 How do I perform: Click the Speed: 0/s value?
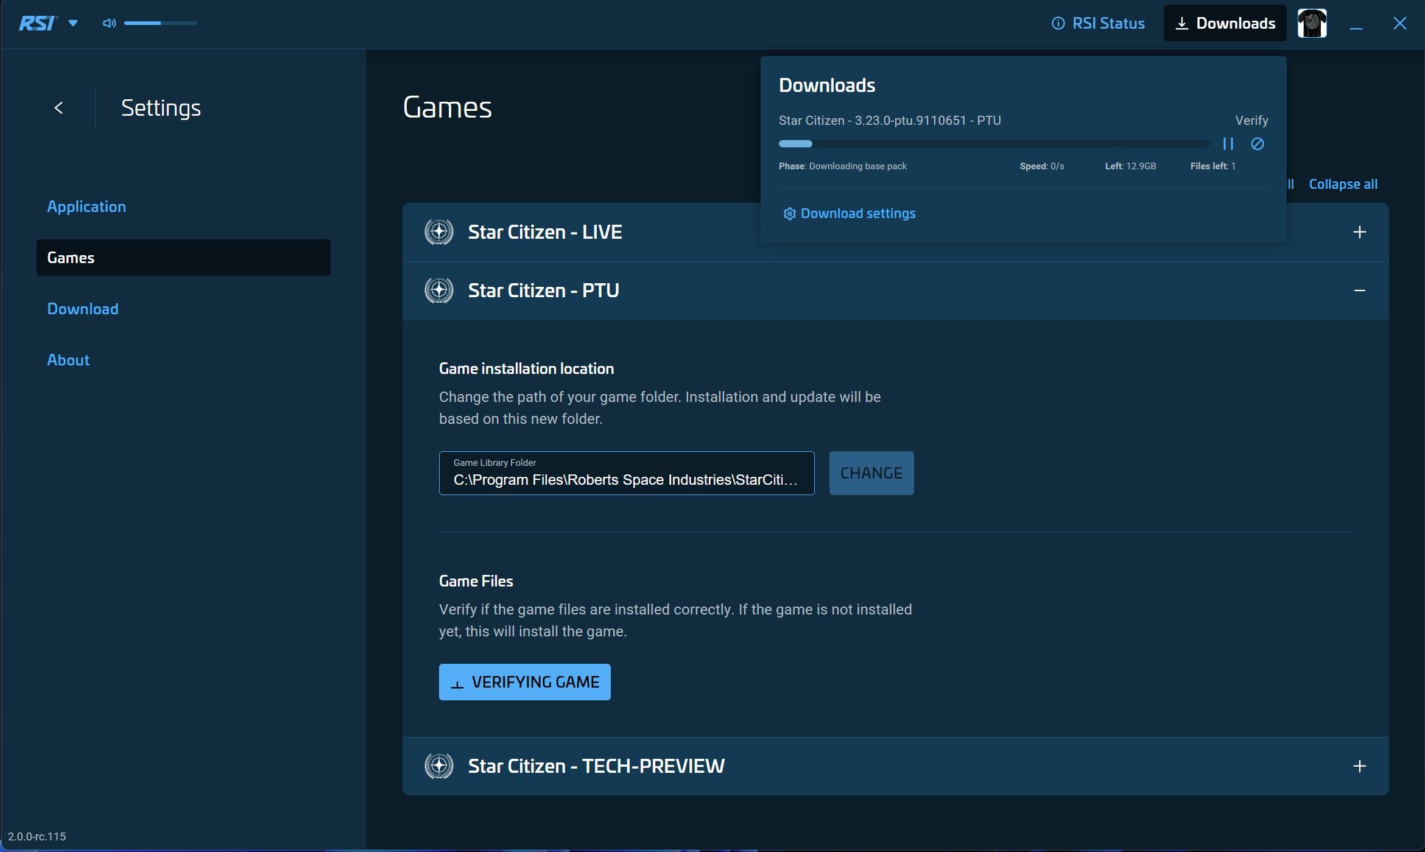(x=1042, y=166)
